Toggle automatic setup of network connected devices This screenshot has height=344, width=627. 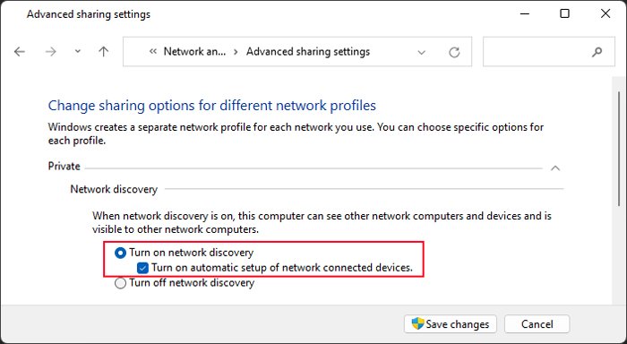[142, 268]
